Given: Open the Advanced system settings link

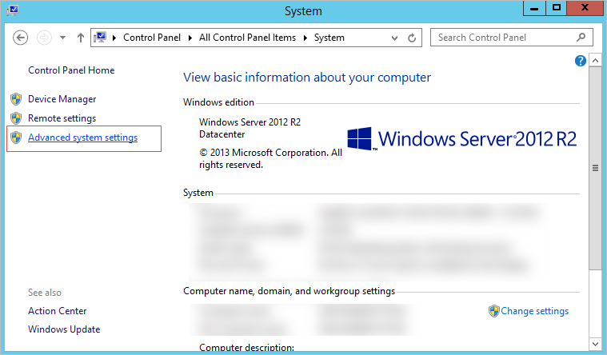Looking at the screenshot, I should (82, 138).
